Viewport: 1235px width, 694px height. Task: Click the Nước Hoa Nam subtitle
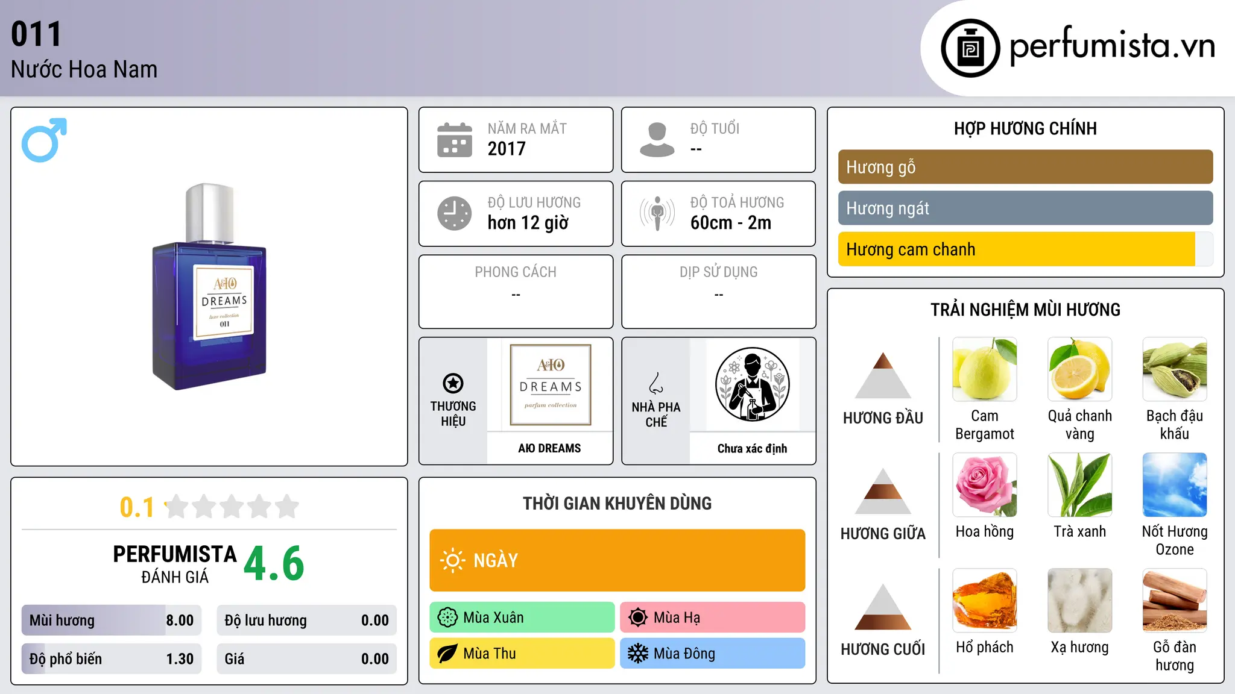pos(84,69)
